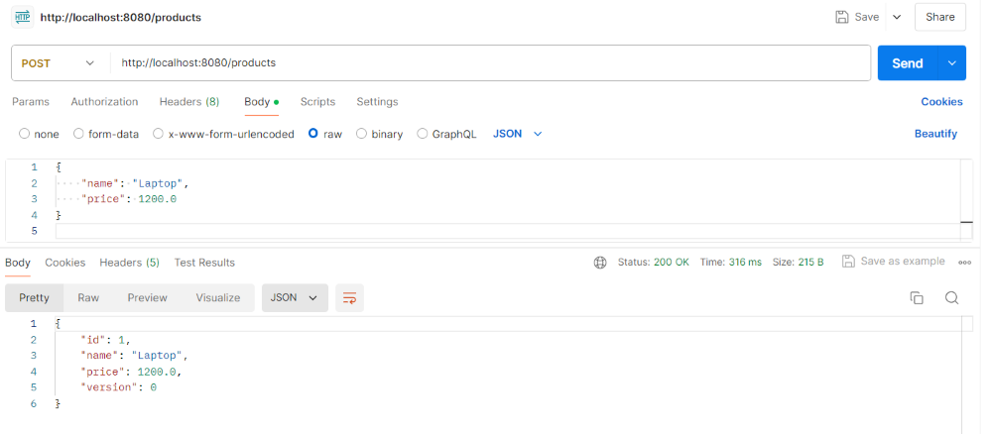Expand the Send button arrow menu
This screenshot has width=992, height=434.
pos(953,62)
